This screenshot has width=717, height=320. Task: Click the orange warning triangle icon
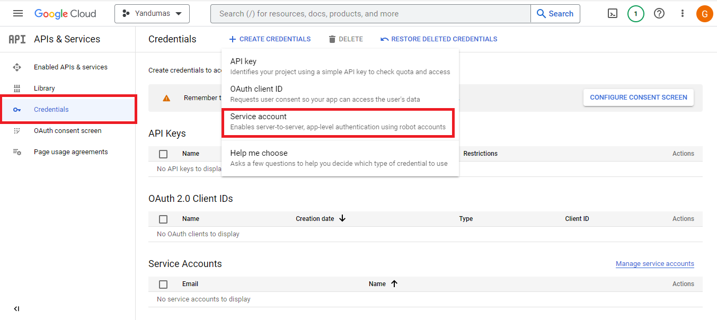[x=166, y=98]
